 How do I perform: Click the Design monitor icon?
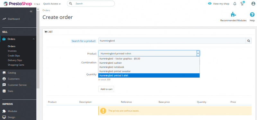click(4, 117)
